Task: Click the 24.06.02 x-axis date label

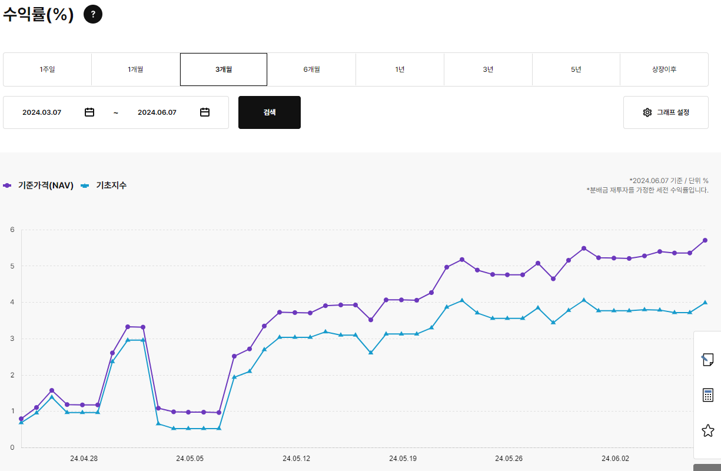Action: point(615,458)
